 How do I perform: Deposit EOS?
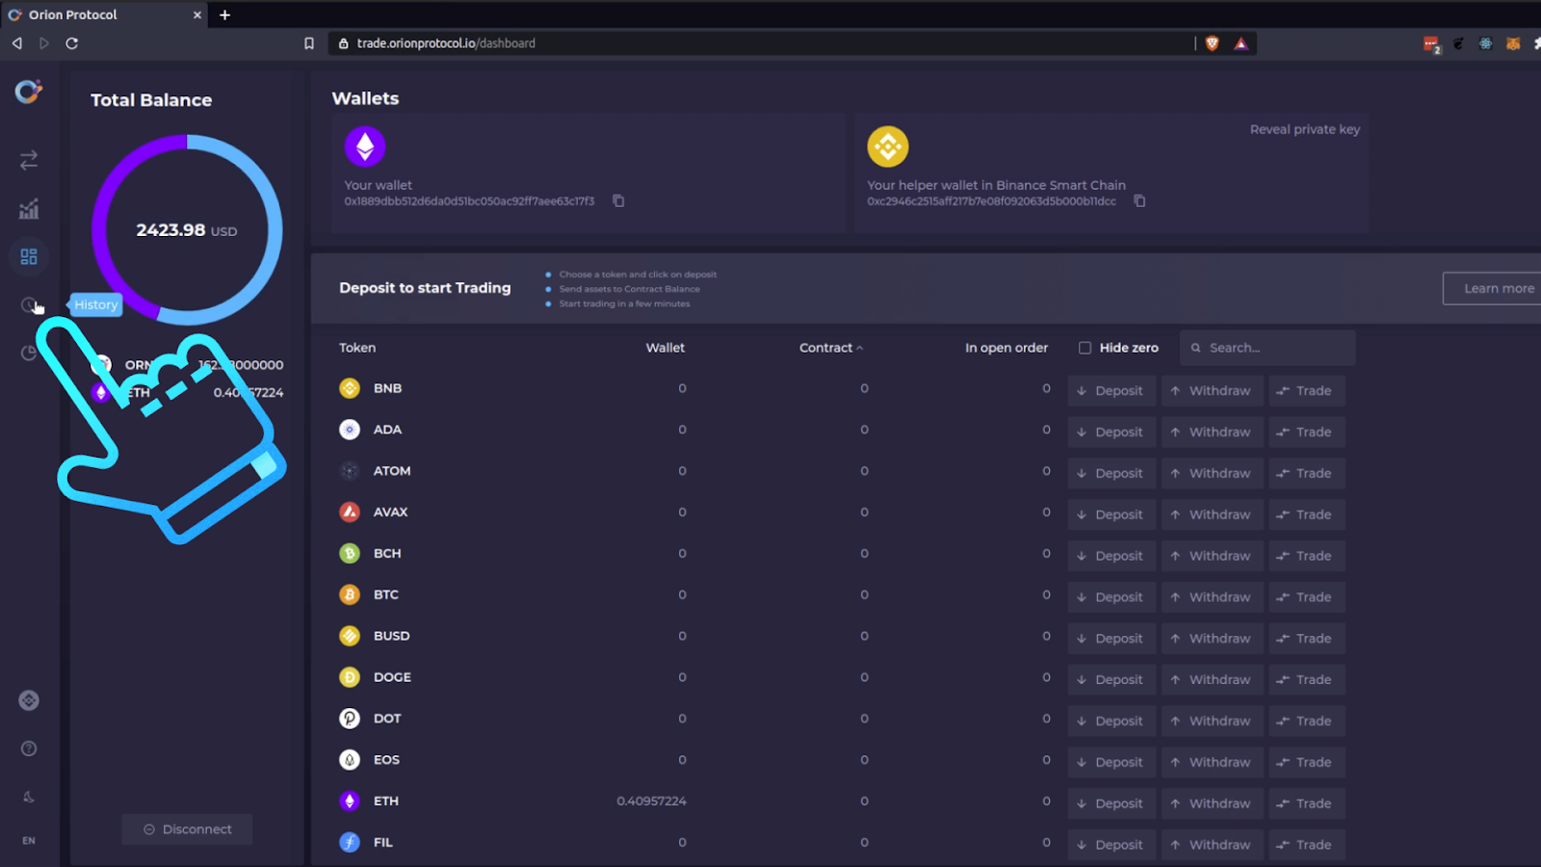click(x=1111, y=763)
